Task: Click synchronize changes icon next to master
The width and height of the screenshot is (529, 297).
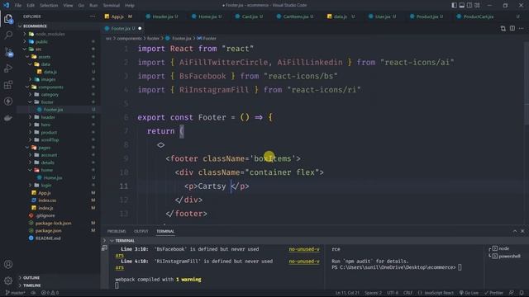Action: point(33,293)
